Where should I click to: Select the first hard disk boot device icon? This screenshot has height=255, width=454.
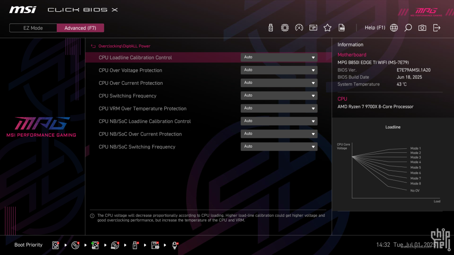pyautogui.click(x=55, y=245)
